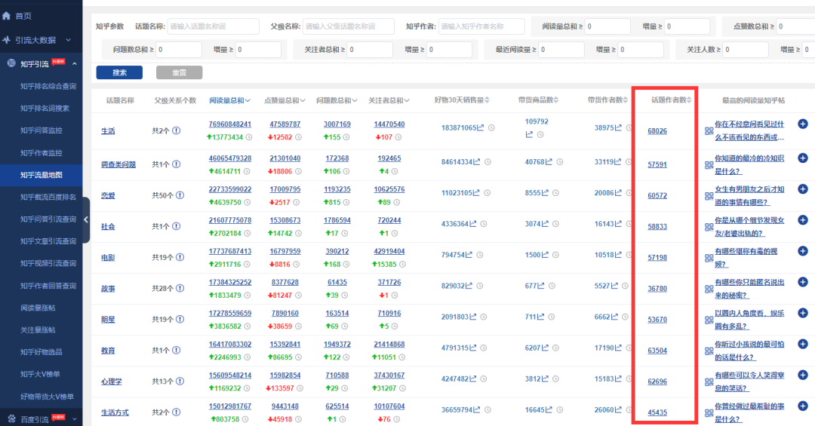Click the 知乎作者 input field
This screenshot has width=815, height=426.
pos(481,26)
